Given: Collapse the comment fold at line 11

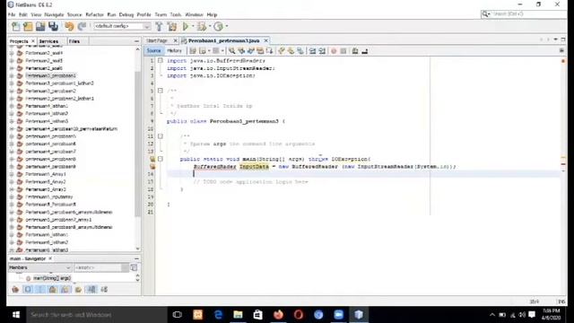Looking at the screenshot, I should [161, 136].
